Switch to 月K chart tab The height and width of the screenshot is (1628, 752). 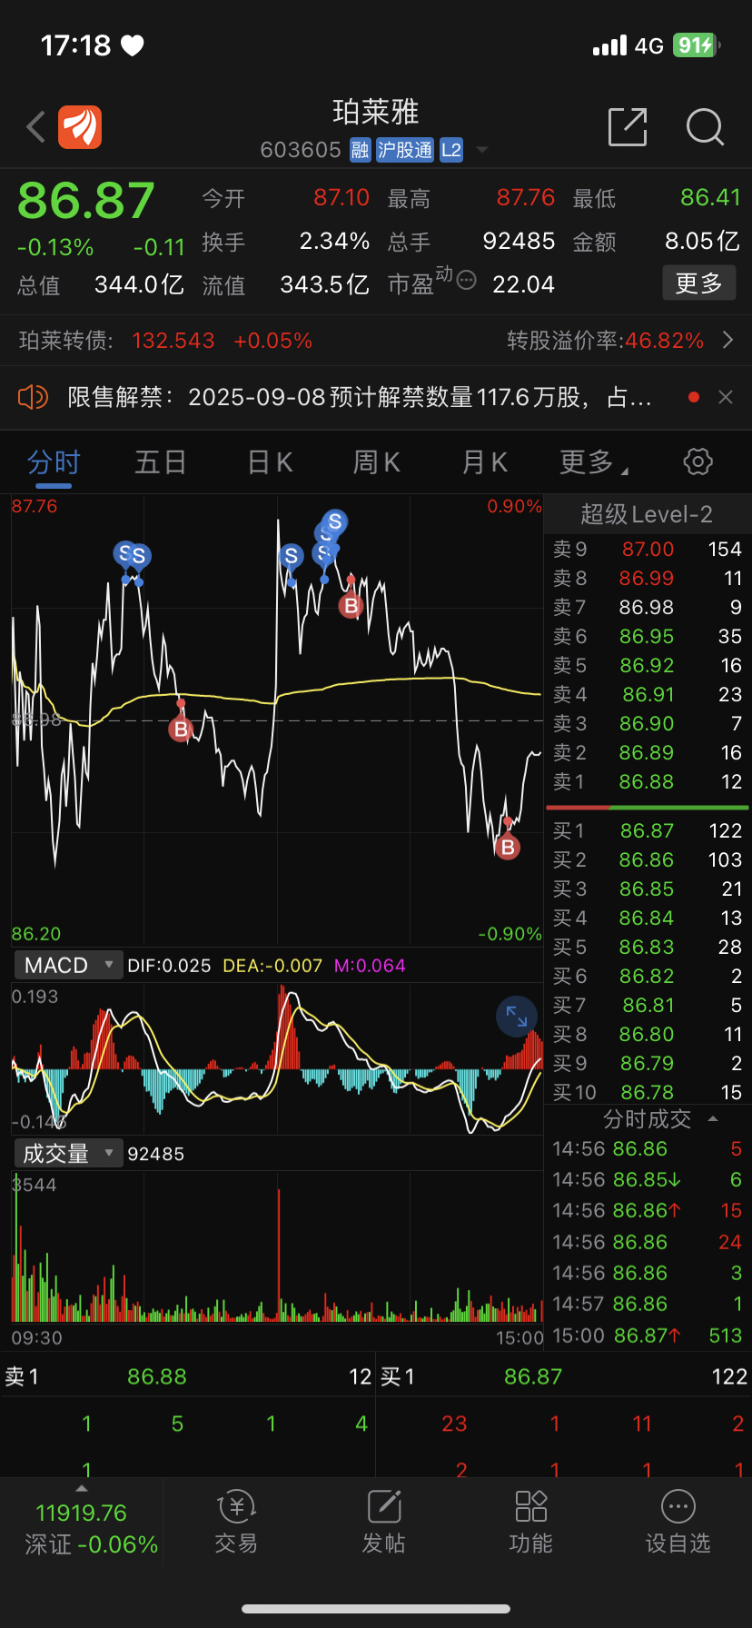485,462
